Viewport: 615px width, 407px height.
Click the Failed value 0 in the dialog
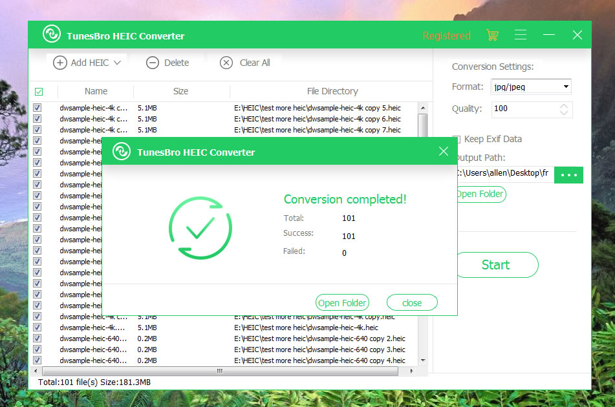pyautogui.click(x=345, y=253)
